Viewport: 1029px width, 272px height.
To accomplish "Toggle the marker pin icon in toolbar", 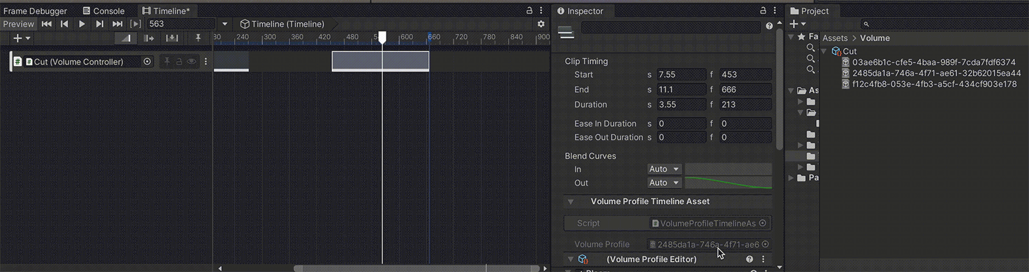I will tap(198, 38).
